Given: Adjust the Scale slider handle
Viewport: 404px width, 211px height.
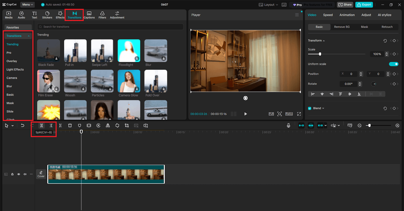Looking at the screenshot, I should pyautogui.click(x=320, y=54).
